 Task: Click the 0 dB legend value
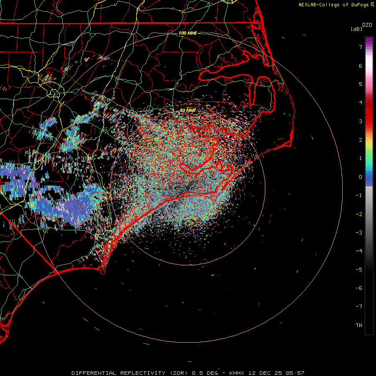pos(361,177)
